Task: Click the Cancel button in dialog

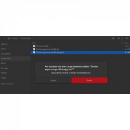Action: (x=53, y=80)
